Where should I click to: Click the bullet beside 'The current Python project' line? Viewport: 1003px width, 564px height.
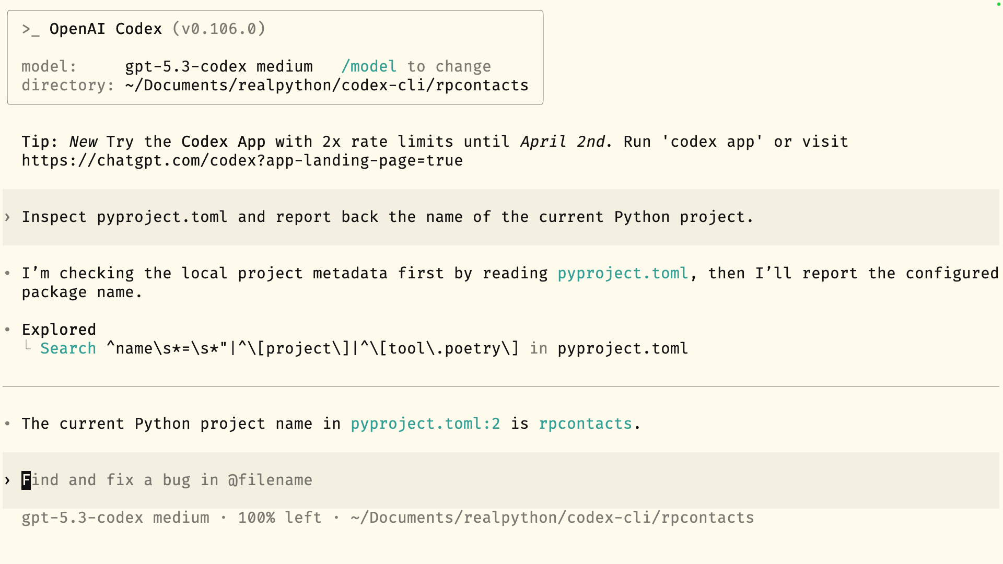click(x=7, y=424)
